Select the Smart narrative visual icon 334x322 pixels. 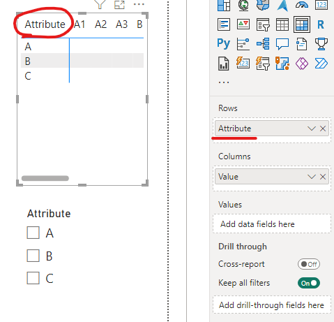click(302, 44)
